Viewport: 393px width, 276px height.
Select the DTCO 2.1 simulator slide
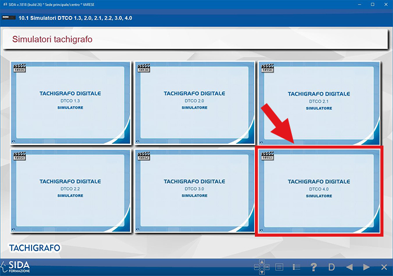pos(319,101)
